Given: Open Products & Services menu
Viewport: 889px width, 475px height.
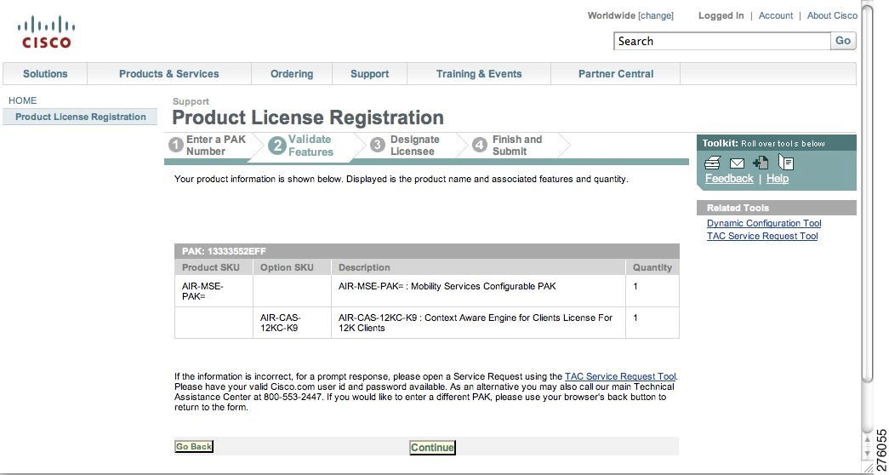Looking at the screenshot, I should (169, 74).
